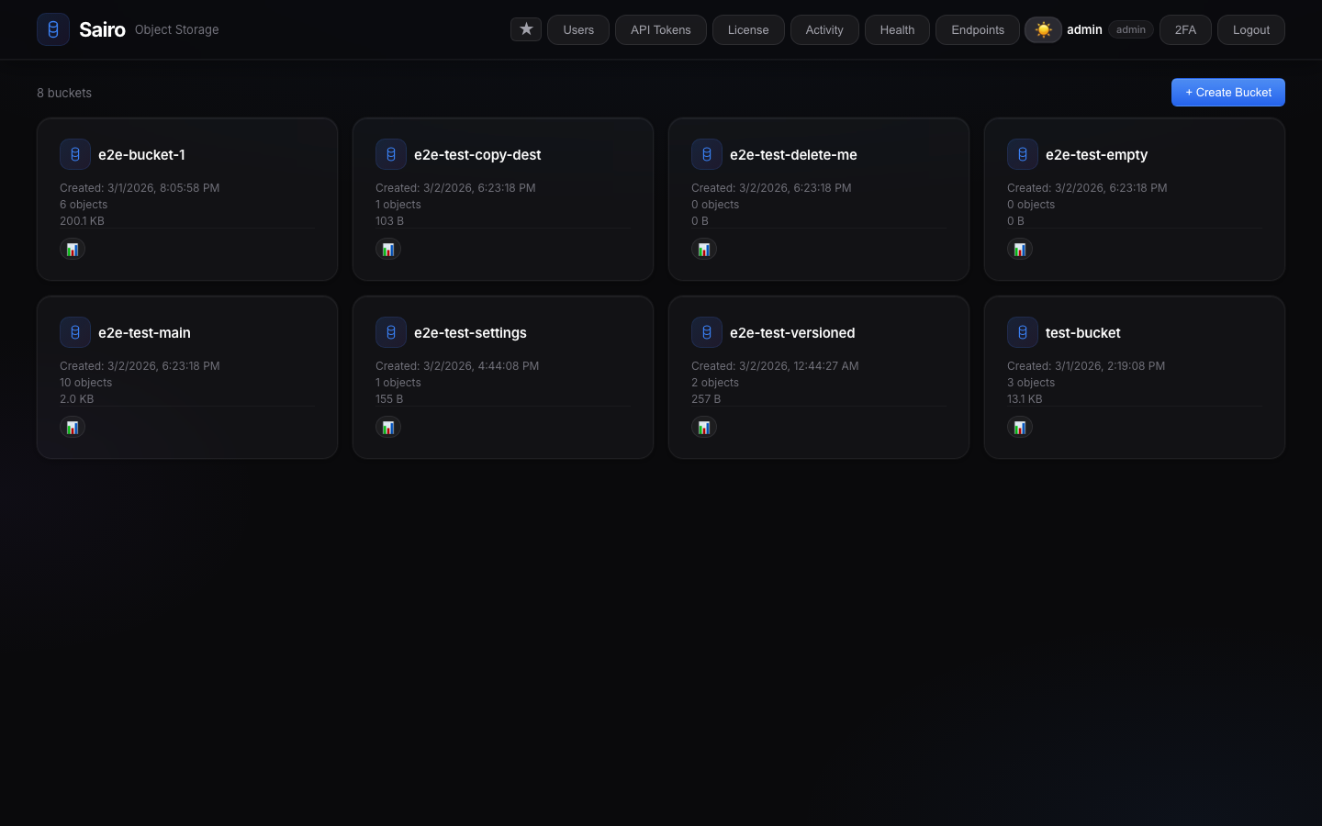This screenshot has height=826, width=1322.
Task: Click the Create Bucket button
Action: (x=1228, y=92)
